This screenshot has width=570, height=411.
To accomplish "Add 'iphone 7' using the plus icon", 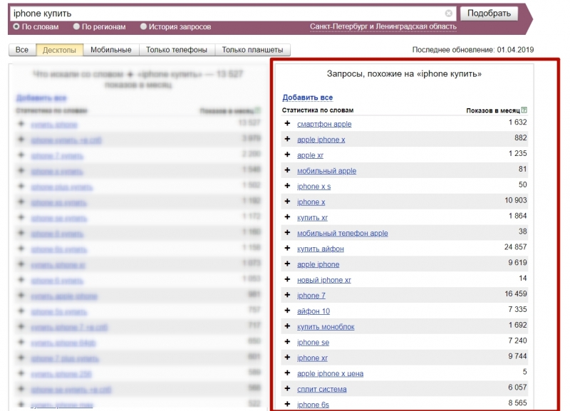I will (x=288, y=296).
